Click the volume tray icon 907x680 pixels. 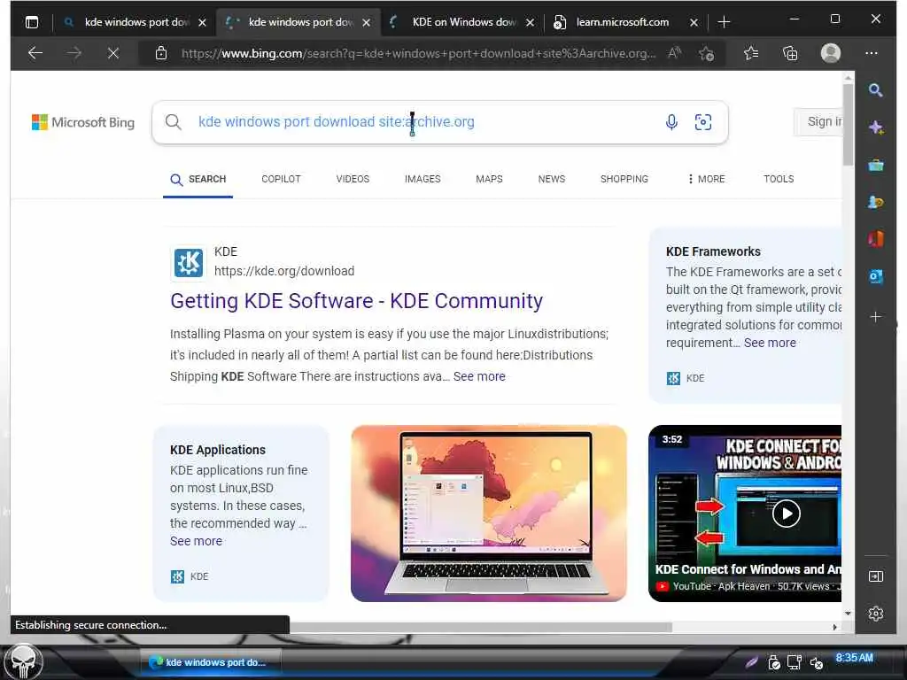click(x=816, y=663)
